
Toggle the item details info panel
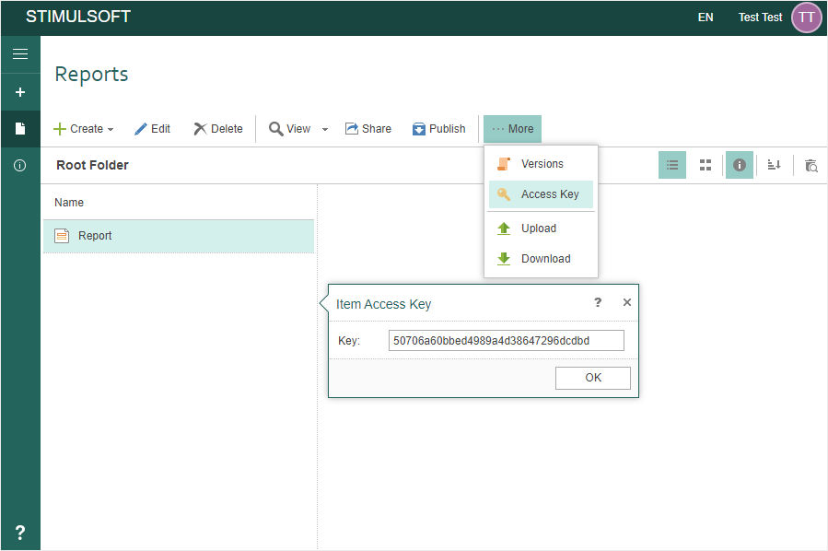pyautogui.click(x=739, y=165)
